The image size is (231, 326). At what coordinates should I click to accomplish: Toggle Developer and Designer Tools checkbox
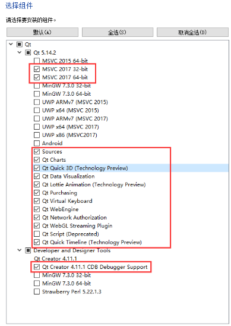(x=28, y=250)
